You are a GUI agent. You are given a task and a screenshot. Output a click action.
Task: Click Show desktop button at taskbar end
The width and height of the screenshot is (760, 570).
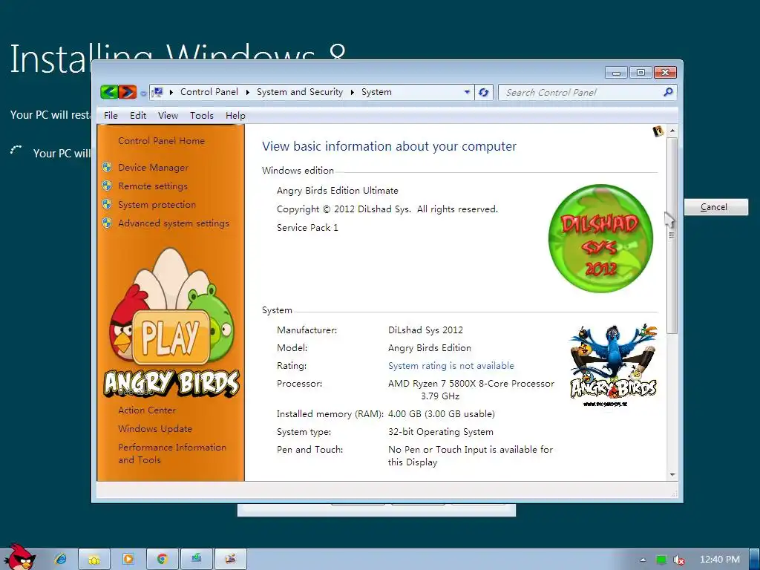(755, 560)
